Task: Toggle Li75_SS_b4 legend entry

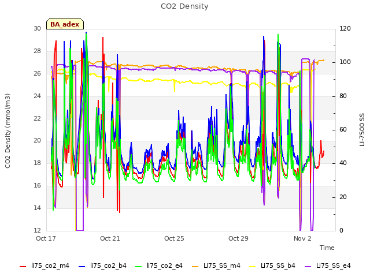Action: pos(272,266)
